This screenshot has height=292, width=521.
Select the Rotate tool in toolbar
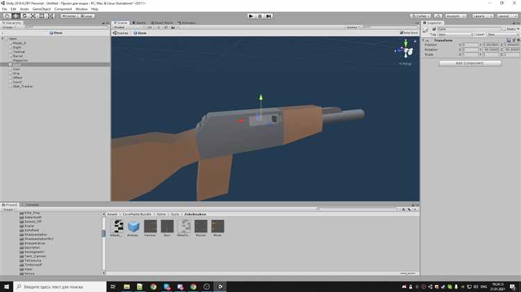[24, 16]
